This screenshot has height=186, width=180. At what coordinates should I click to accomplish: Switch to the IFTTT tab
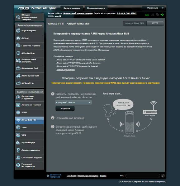point(155,23)
